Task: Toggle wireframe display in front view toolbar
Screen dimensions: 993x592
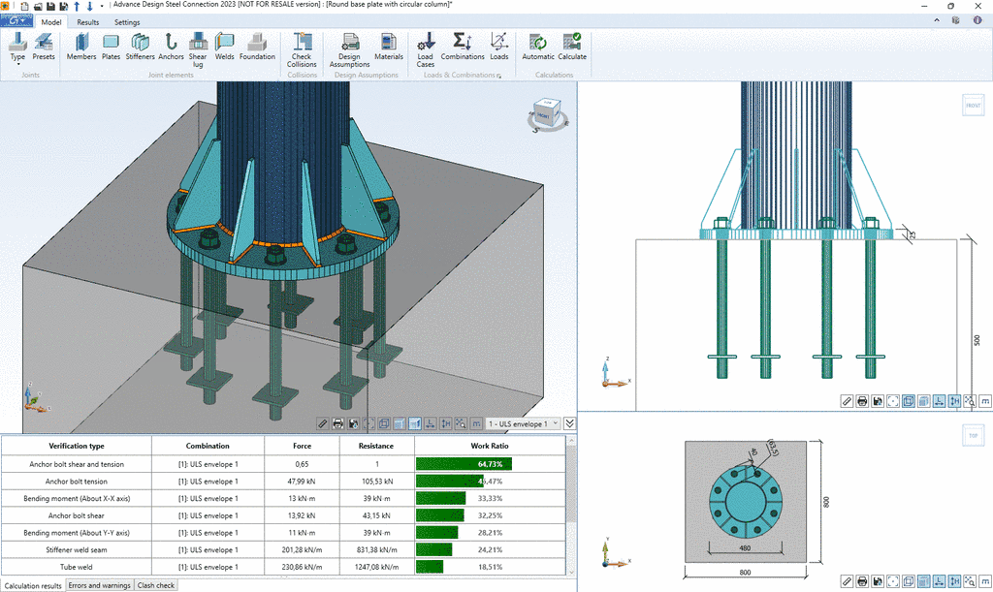Action: 909,401
